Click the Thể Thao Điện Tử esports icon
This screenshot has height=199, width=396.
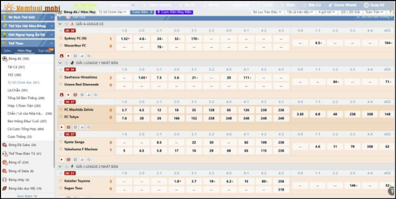tap(4, 154)
